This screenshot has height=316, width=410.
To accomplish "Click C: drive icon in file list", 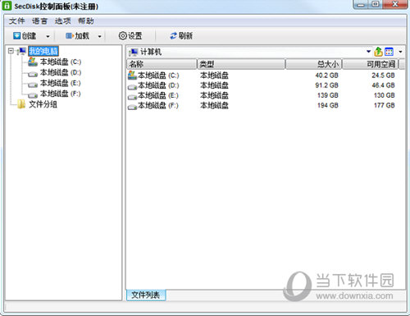I will coord(132,76).
